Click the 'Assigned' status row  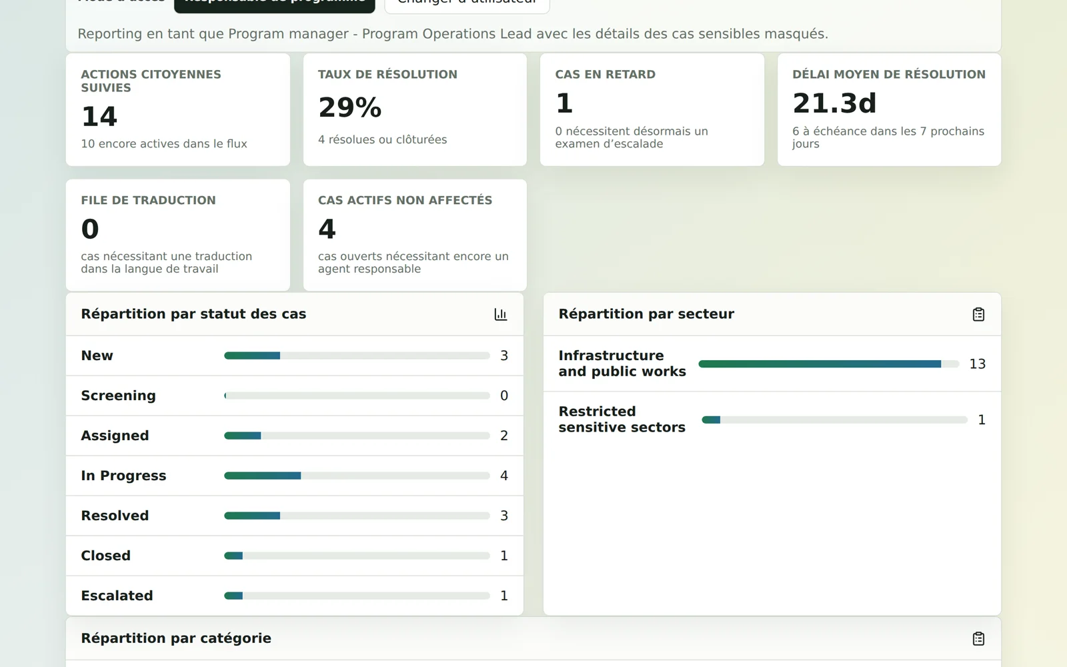(295, 436)
